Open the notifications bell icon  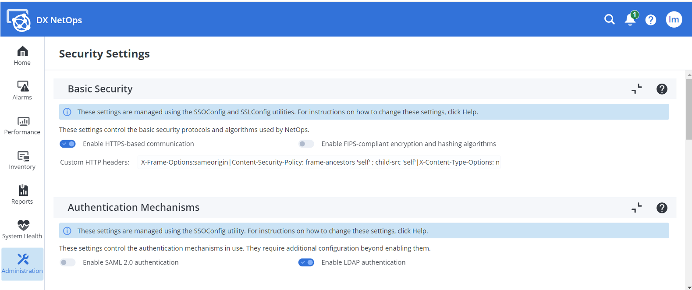(630, 20)
